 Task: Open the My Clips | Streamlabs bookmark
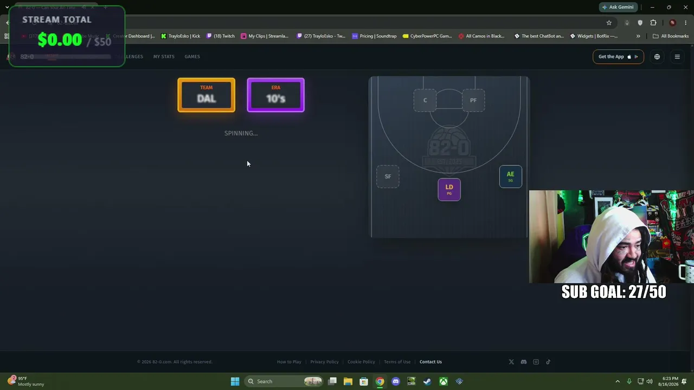pyautogui.click(x=265, y=36)
